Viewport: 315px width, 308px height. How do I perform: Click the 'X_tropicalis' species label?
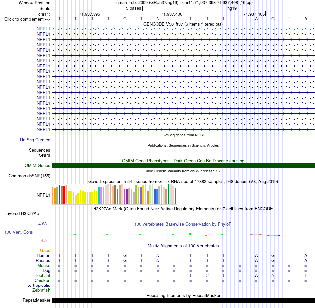click(x=39, y=286)
